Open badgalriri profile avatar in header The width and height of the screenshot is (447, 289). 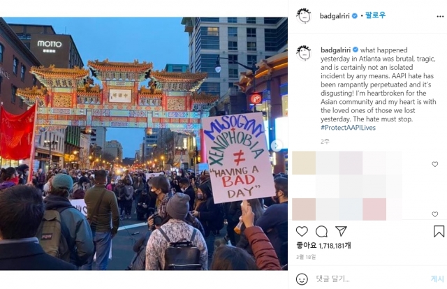(304, 15)
